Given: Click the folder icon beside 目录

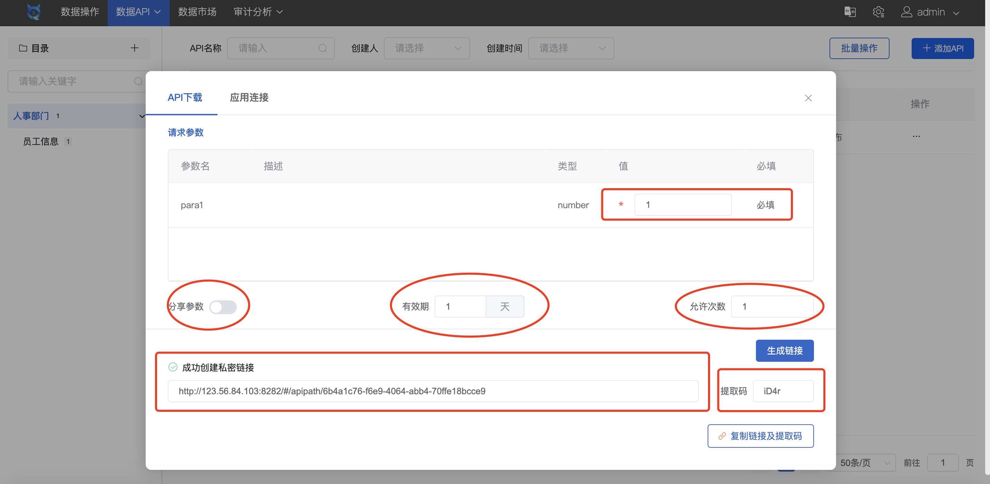Looking at the screenshot, I should pos(23,48).
